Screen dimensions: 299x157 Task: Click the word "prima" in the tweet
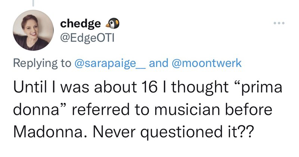pyautogui.click(x=260, y=88)
